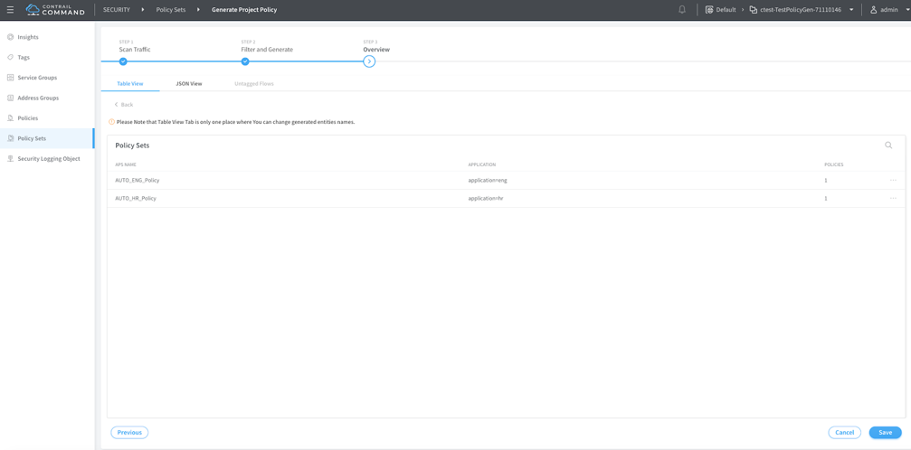
Task: Click the Filter and Generate step checkmark
Action: tap(245, 61)
